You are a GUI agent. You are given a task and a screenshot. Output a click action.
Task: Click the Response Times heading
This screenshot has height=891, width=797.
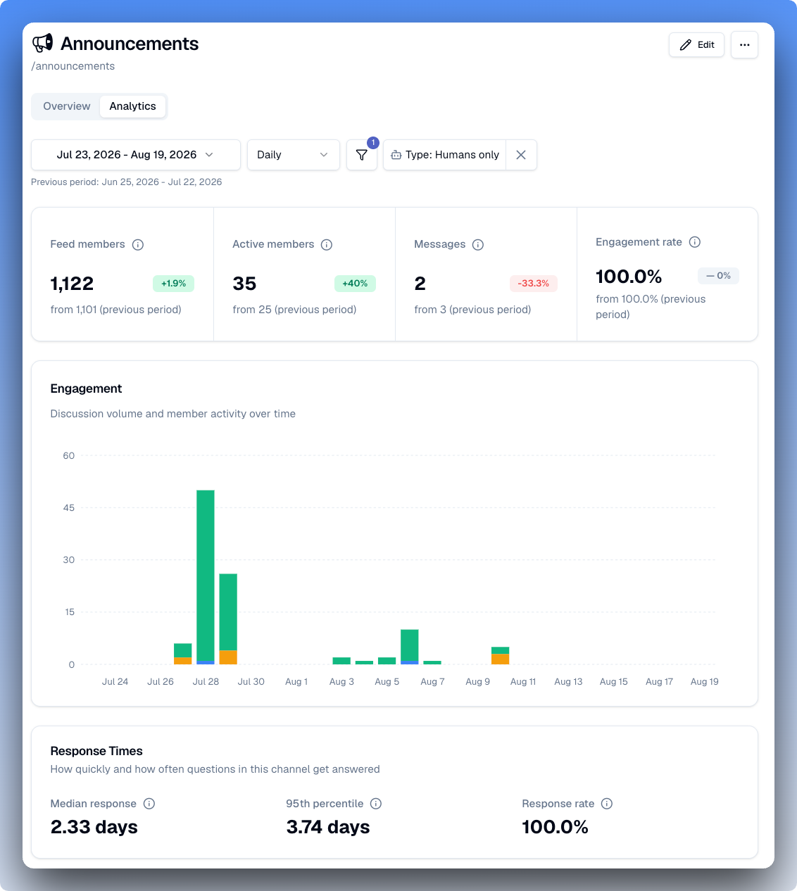(96, 751)
